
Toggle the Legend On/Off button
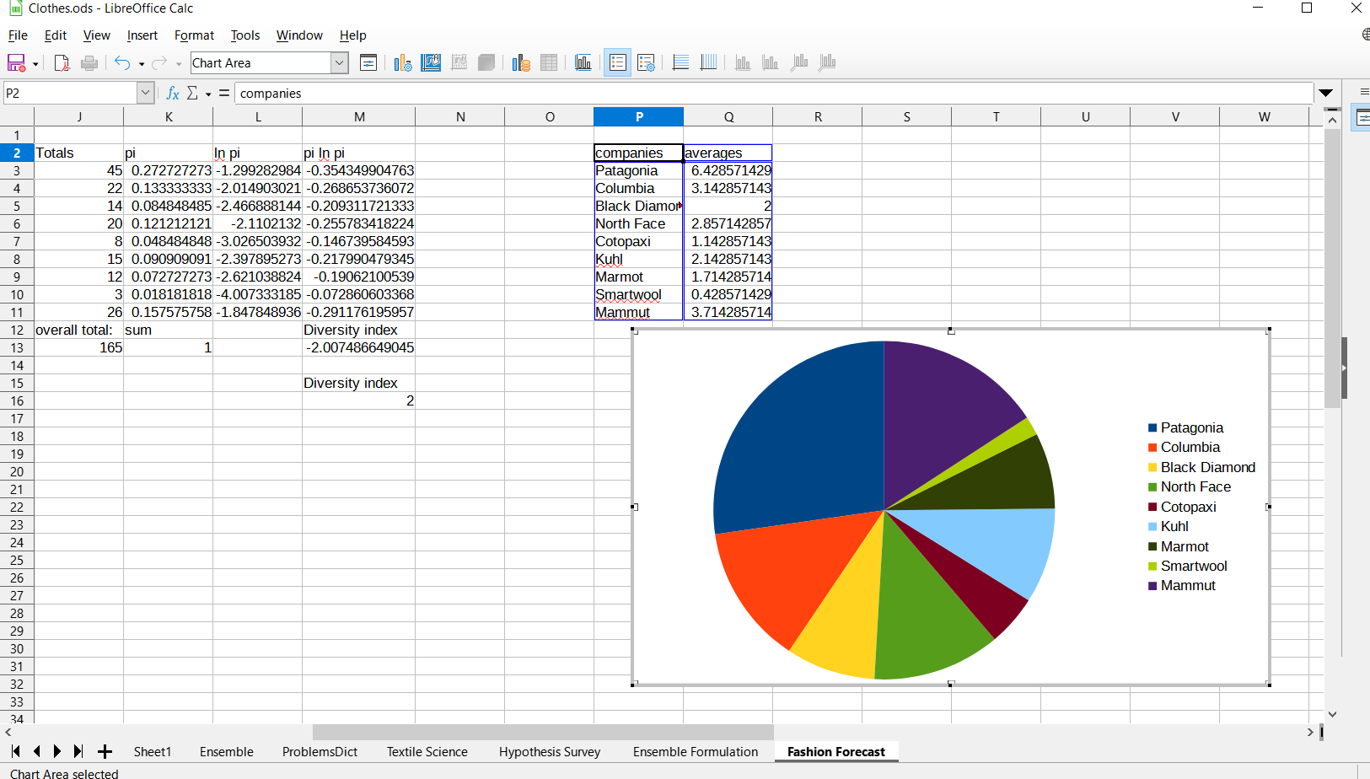click(617, 63)
